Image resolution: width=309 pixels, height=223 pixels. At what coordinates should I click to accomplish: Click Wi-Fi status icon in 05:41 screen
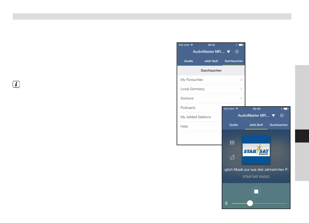tap(192, 45)
